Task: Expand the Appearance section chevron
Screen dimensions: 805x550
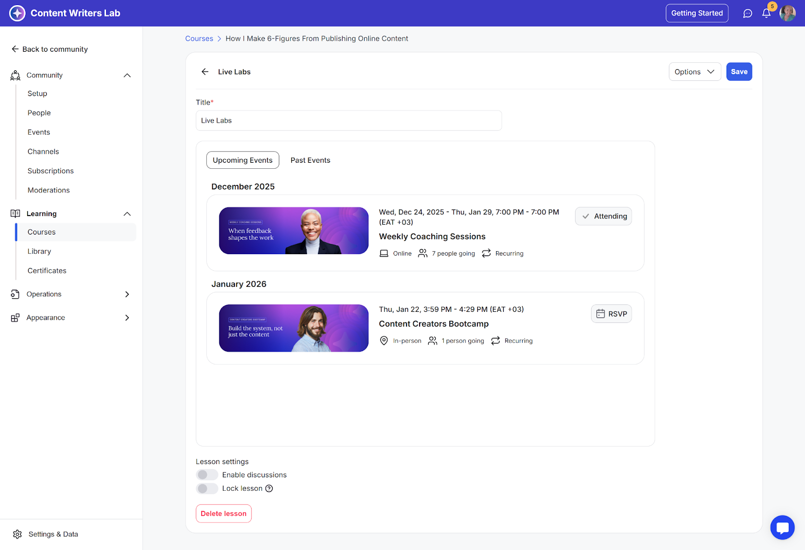Action: (127, 318)
